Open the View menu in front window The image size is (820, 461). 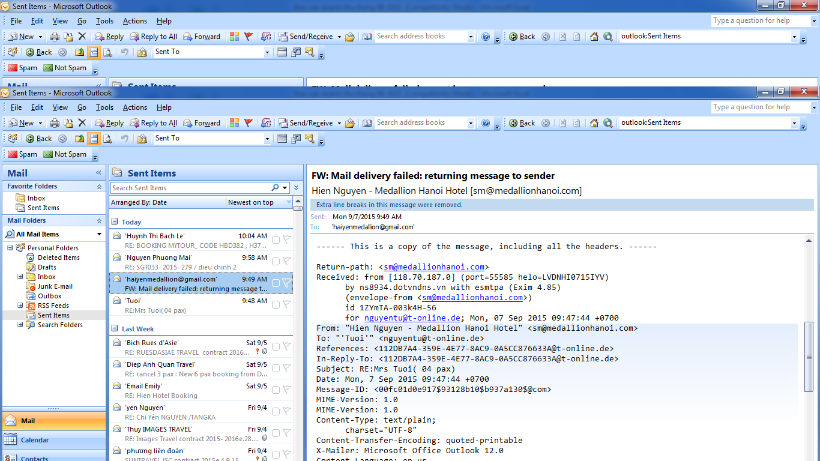(x=60, y=107)
